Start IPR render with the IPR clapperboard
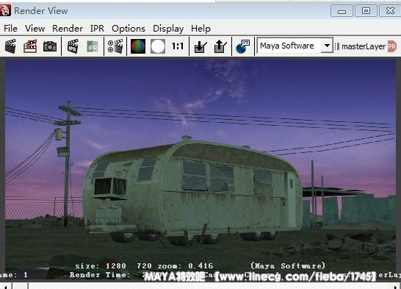This screenshot has width=401, height=289. point(73,46)
